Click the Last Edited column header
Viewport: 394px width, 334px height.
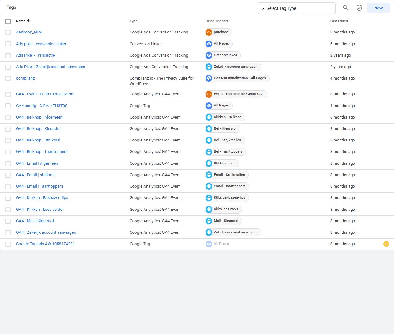pyautogui.click(x=339, y=21)
